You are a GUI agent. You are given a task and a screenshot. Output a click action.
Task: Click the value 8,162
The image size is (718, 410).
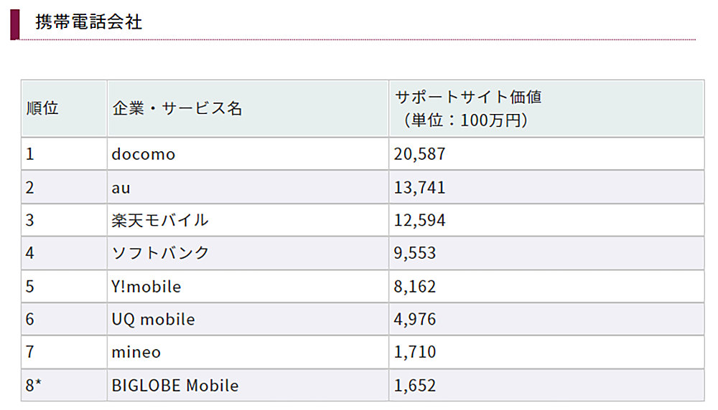point(415,287)
